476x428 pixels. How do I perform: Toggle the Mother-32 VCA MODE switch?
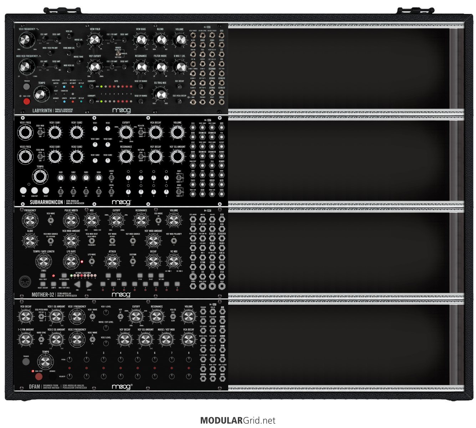point(158,220)
